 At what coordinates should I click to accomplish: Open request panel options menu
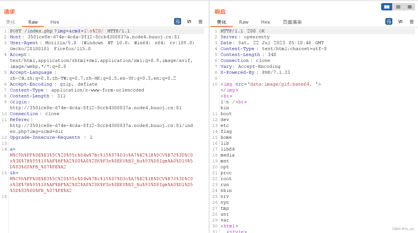tap(201, 21)
